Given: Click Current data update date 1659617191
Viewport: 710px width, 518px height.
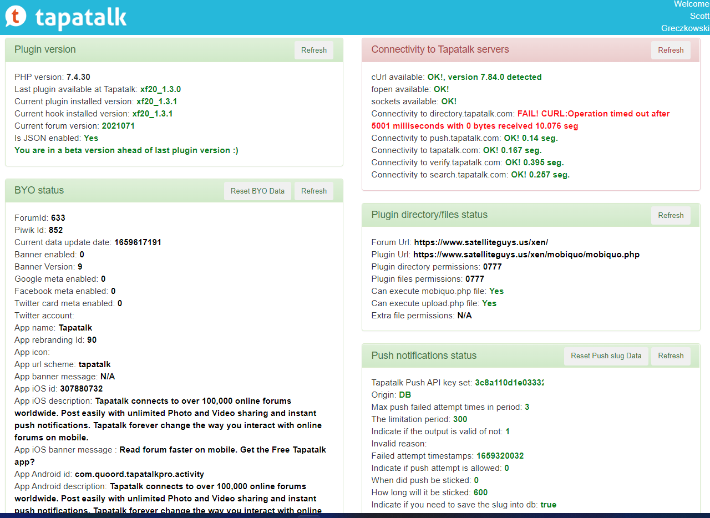Looking at the screenshot, I should (x=138, y=242).
